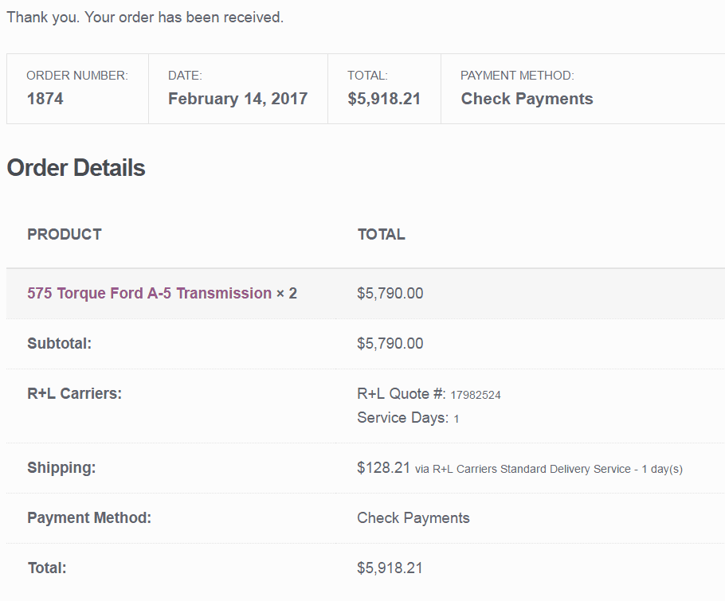Click the subtotal amount $5,790.00

(390, 343)
